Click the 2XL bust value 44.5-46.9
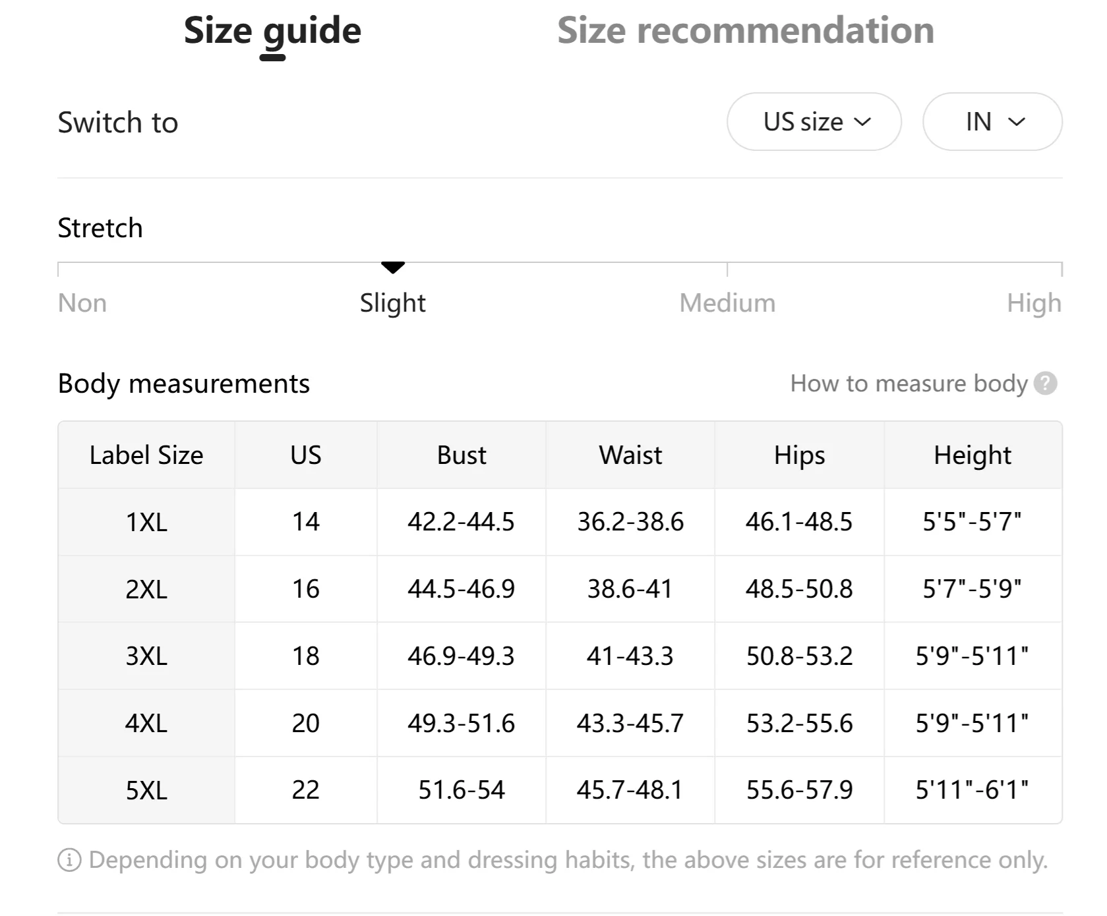 pos(461,589)
